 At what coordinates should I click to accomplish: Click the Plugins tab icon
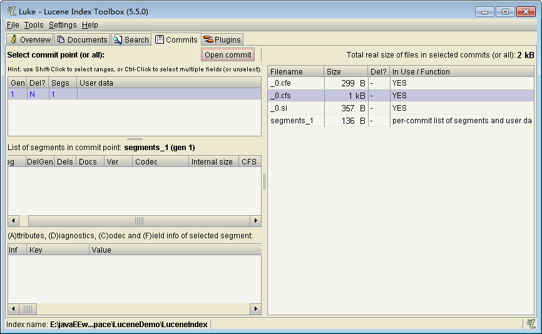pos(208,39)
